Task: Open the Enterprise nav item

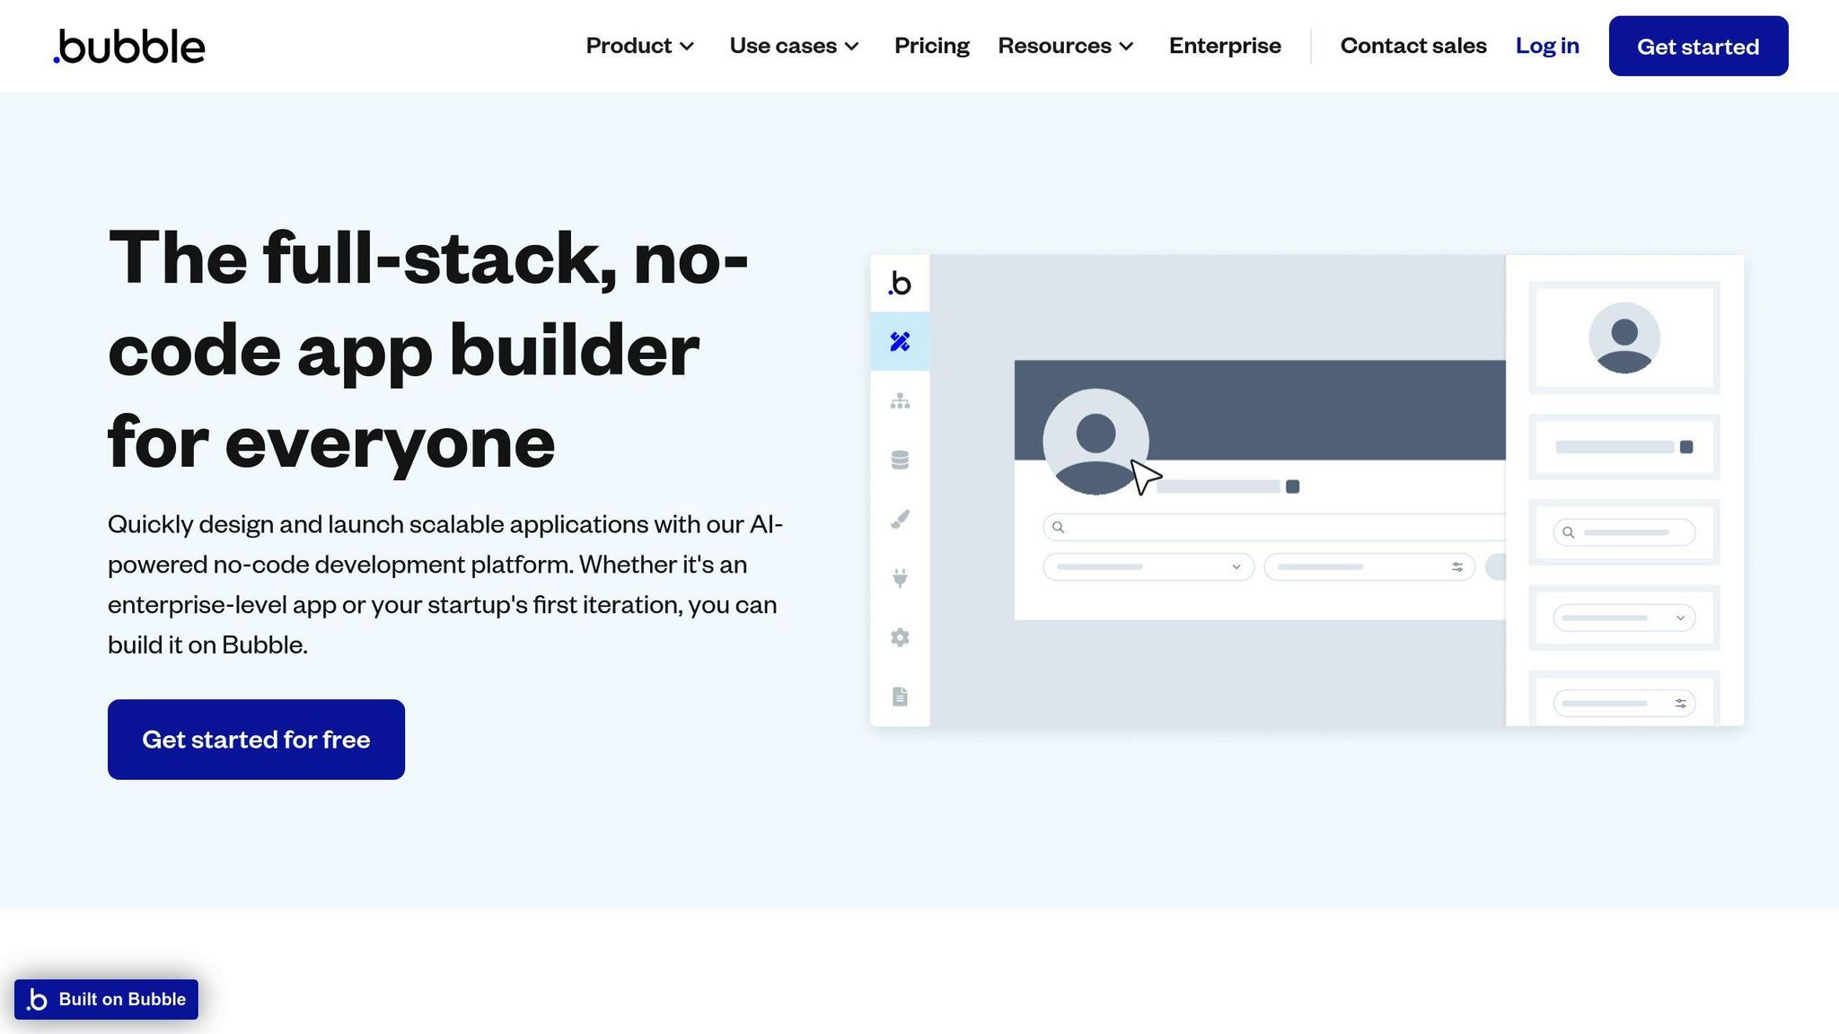Action: pos(1225,46)
